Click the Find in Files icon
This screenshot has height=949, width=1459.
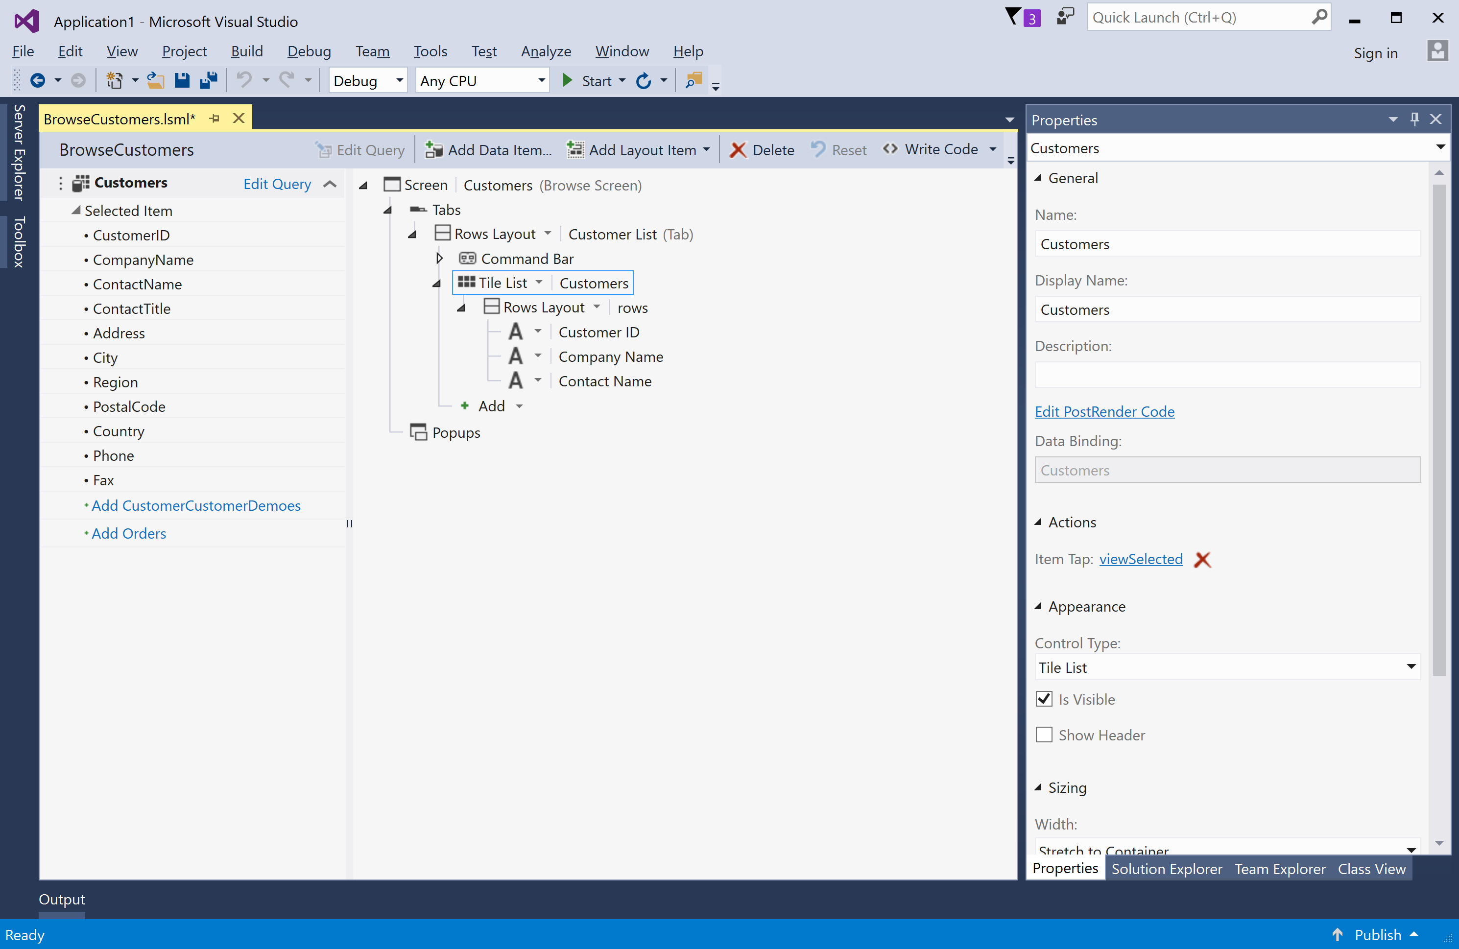click(x=694, y=80)
